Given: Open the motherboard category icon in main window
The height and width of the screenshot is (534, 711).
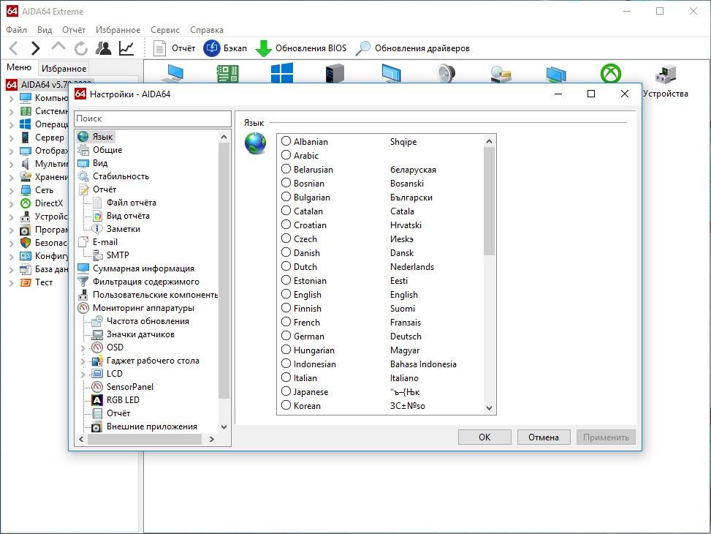Looking at the screenshot, I should pyautogui.click(x=228, y=74).
